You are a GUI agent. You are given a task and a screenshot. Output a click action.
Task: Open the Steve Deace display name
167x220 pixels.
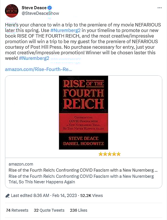34,8
